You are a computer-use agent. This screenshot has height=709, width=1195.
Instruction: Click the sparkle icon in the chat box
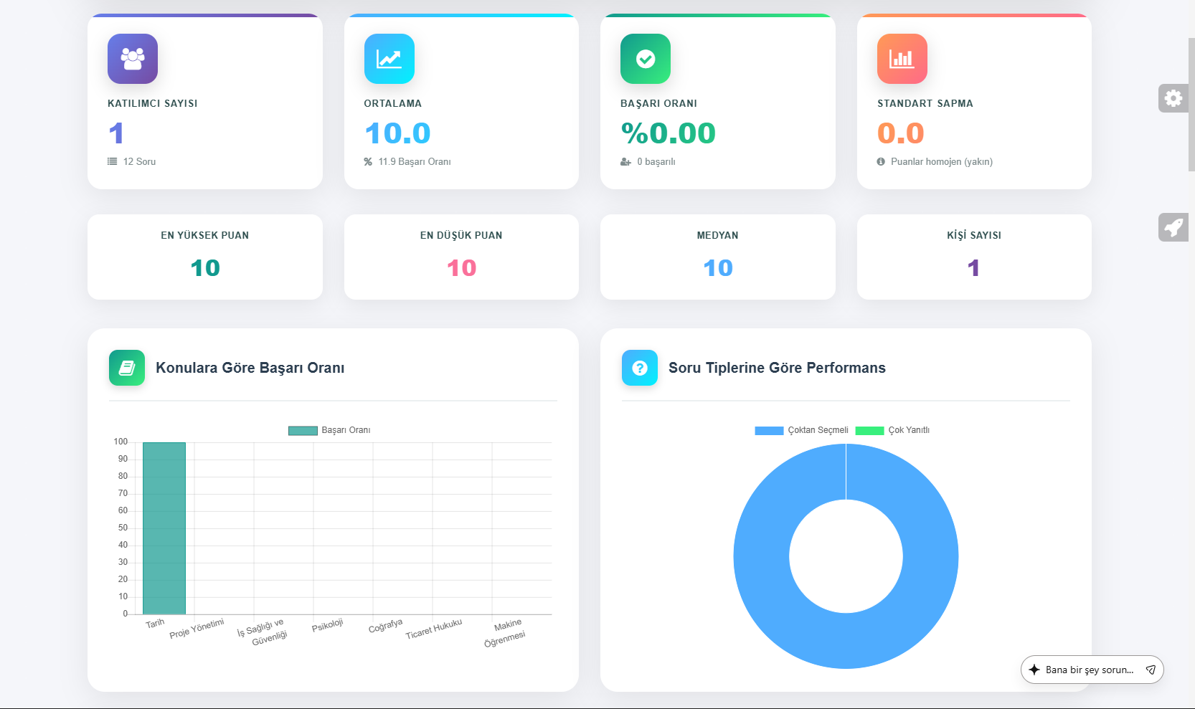tap(1034, 670)
